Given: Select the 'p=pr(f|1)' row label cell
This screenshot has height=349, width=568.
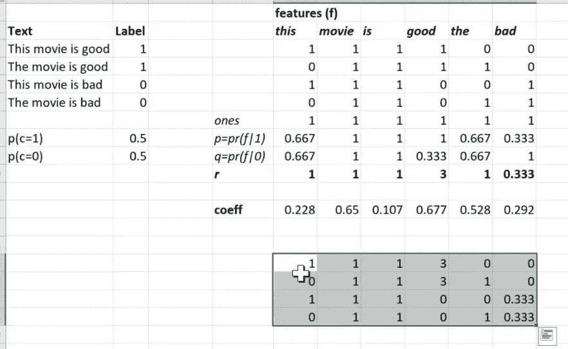Looking at the screenshot, I should (x=240, y=138).
